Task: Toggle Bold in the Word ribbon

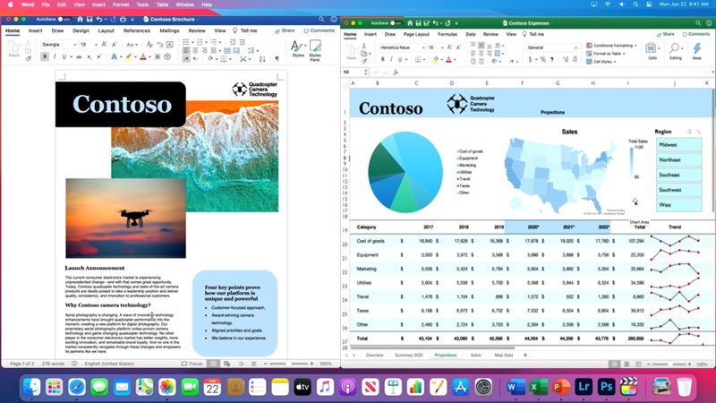Action: 45,56
